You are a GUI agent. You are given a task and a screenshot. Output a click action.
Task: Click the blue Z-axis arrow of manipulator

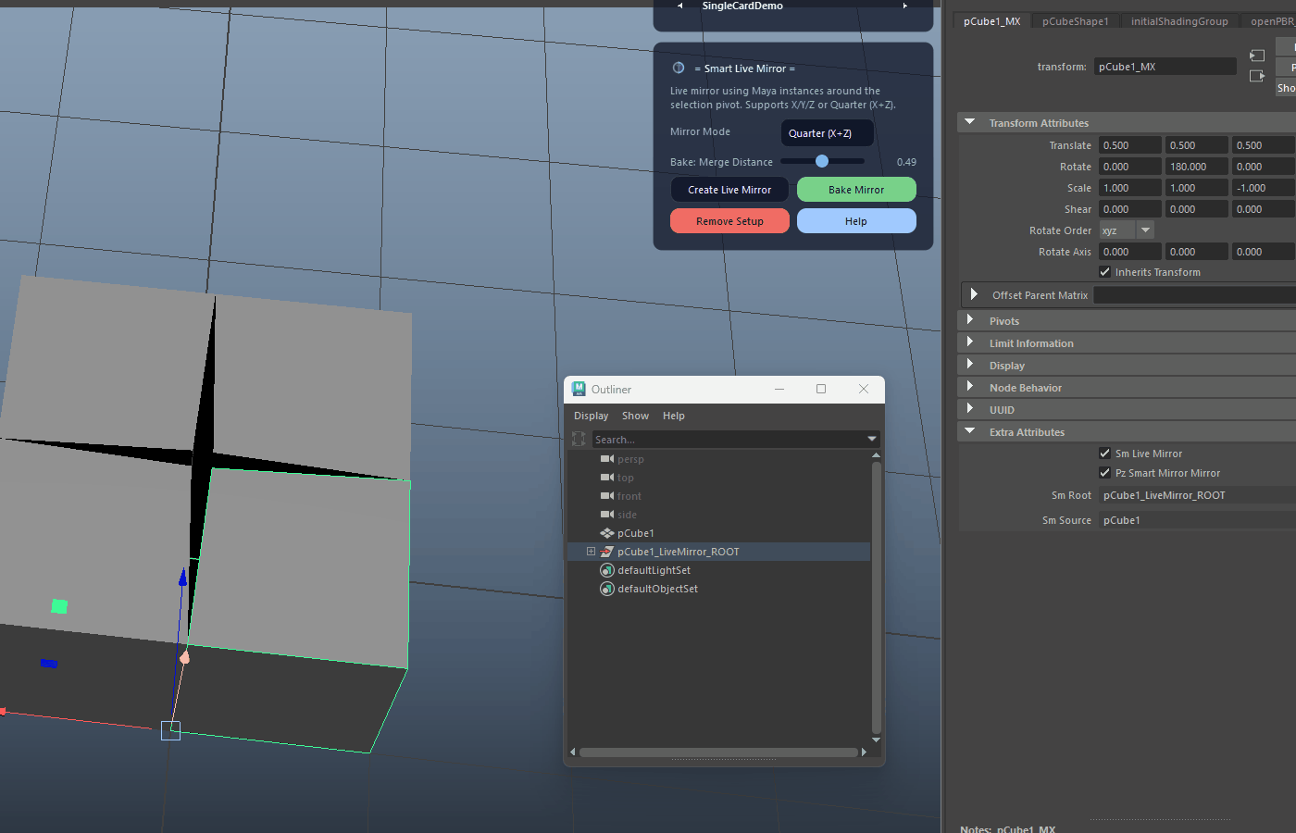(182, 578)
